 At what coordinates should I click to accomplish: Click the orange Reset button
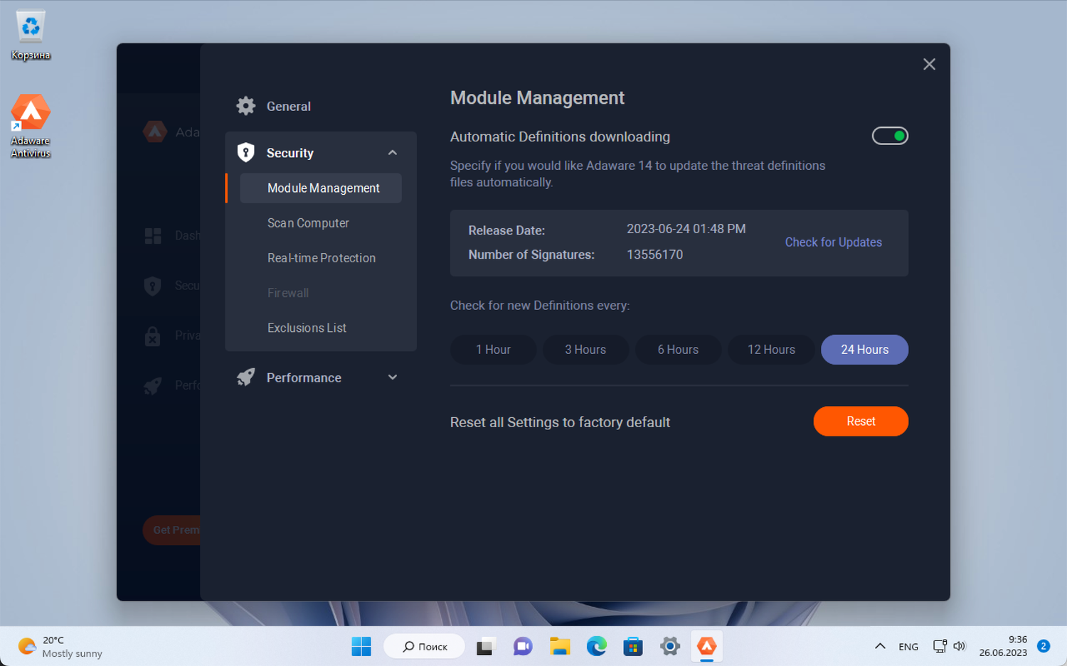pos(861,421)
